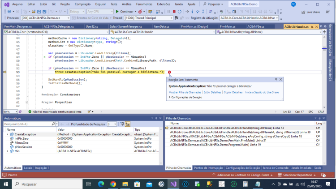Switch to the Locais tab

(x=28, y=168)
